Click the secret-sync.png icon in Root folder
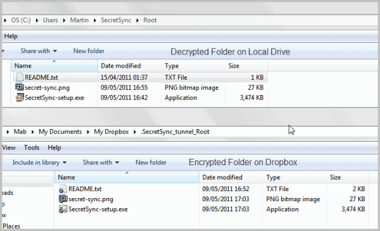Screen dimensions: 380x231 (x=20, y=87)
